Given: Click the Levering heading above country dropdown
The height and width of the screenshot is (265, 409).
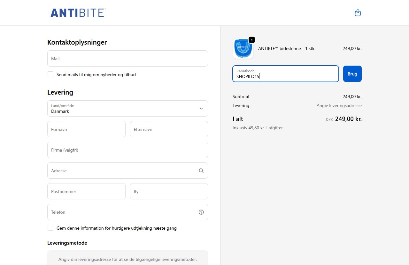Looking at the screenshot, I should coord(60,92).
